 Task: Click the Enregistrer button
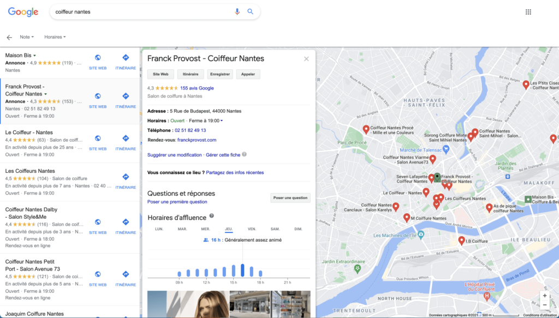(220, 74)
